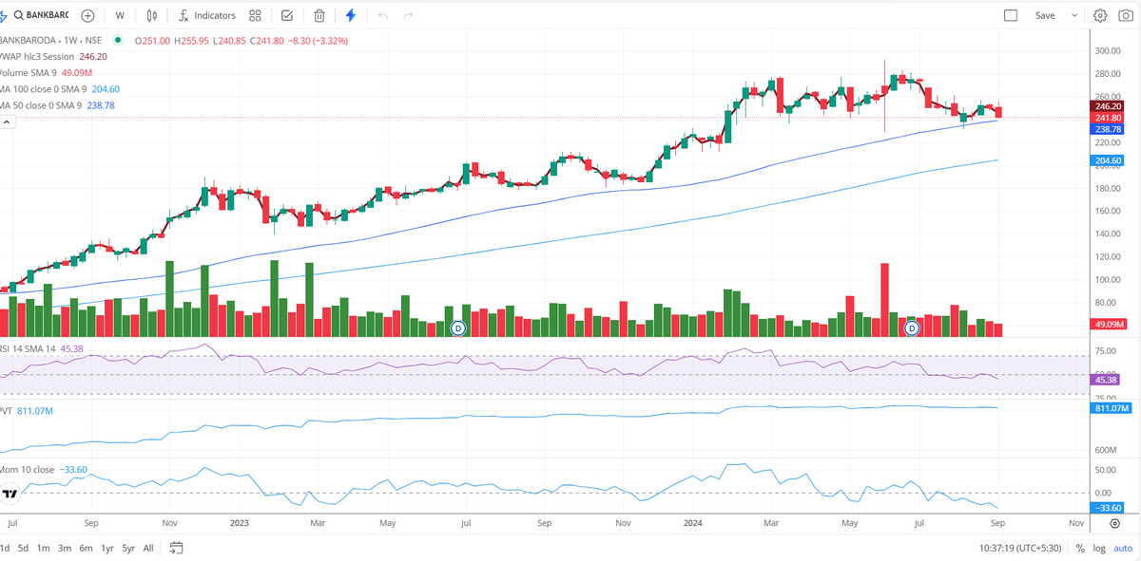
Task: Toggle auto scale mode
Action: 1123,548
